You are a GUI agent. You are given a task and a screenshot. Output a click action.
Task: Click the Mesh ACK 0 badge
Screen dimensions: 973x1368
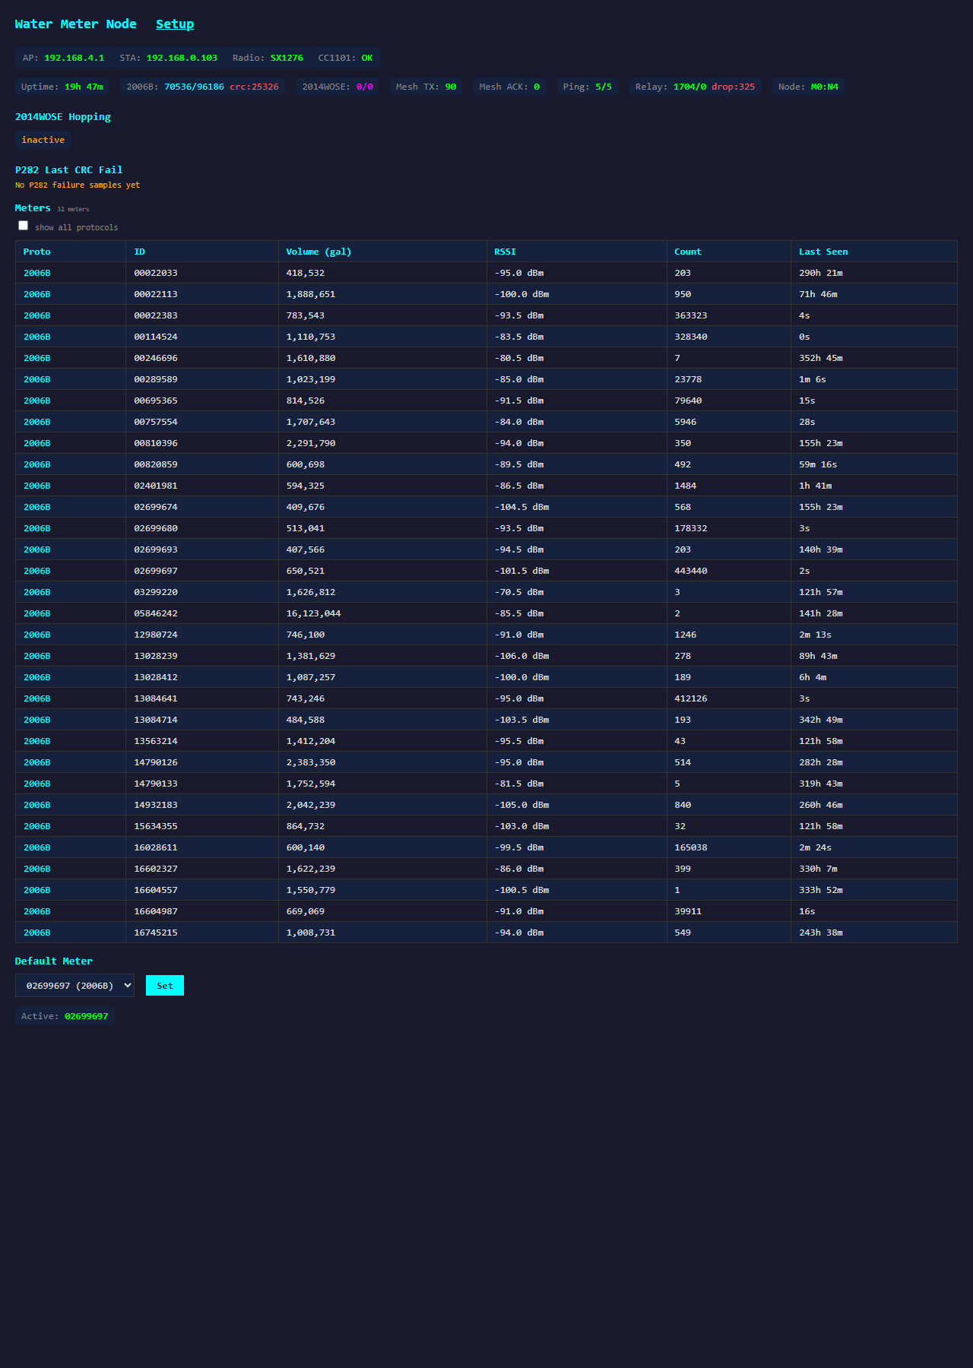point(509,87)
